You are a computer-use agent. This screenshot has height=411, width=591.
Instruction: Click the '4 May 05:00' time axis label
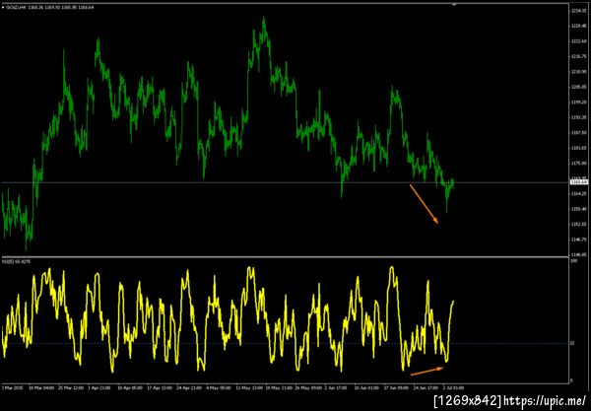219,387
